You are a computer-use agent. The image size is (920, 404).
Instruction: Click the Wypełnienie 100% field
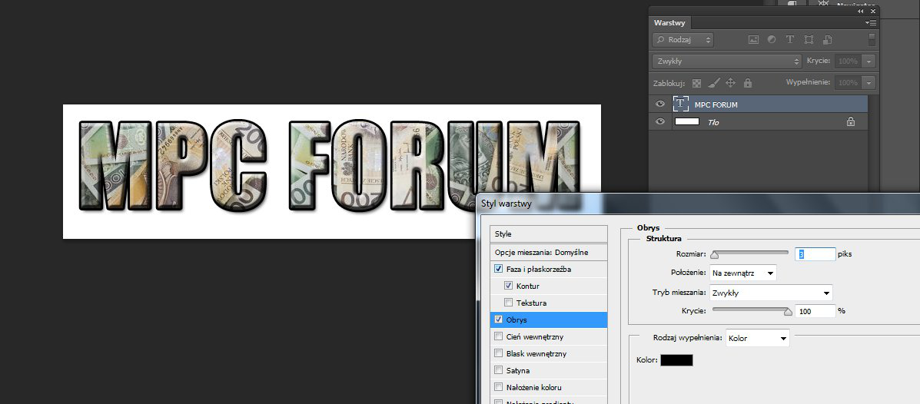tap(848, 83)
